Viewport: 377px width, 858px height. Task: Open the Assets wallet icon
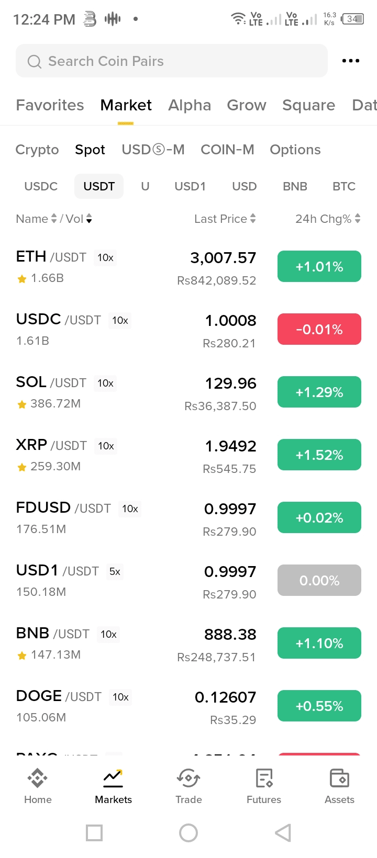click(x=339, y=778)
